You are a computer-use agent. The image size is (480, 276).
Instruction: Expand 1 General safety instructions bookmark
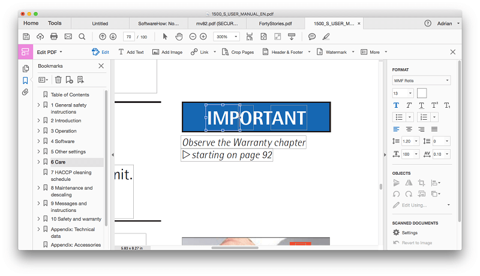pos(38,105)
